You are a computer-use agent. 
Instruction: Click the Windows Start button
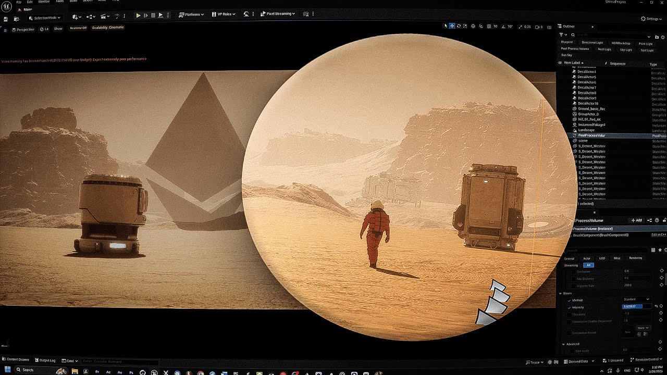pos(7,370)
